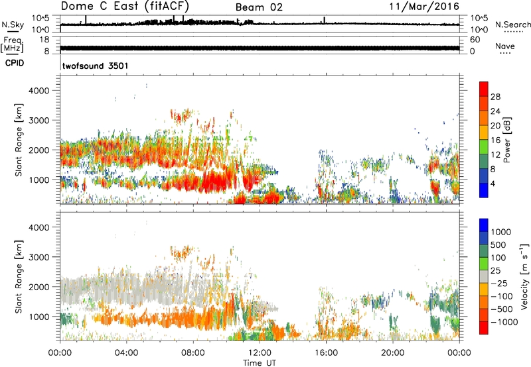Click '4000' on the Power panel range axis
Image resolution: width=531 pixels, height=367 pixels.
tap(39, 91)
